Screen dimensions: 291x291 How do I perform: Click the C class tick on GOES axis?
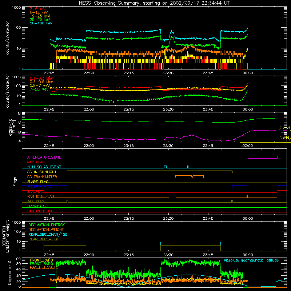(x=20, y=123)
